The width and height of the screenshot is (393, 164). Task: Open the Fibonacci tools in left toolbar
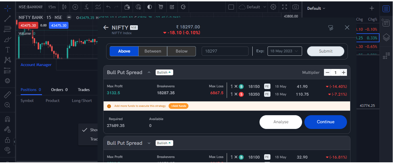point(7,29)
